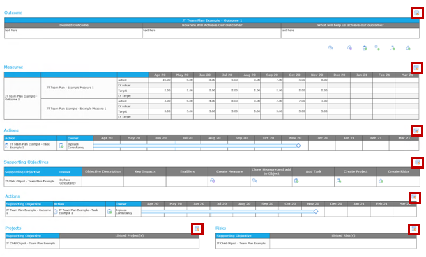Click Dec 20 column header in Measures table

340,75
